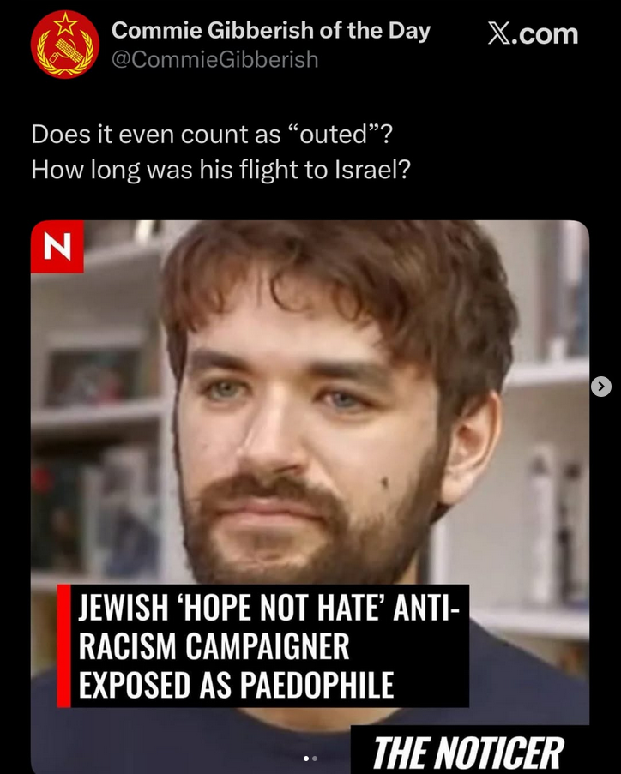Click the red bar beside the headline

pyautogui.click(x=64, y=645)
